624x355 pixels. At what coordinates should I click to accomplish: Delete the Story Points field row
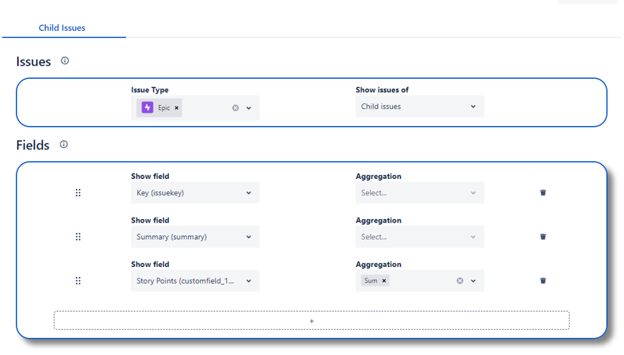click(543, 281)
